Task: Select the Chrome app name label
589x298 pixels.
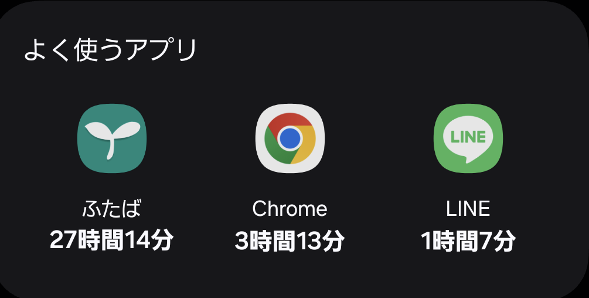Action: [x=290, y=208]
